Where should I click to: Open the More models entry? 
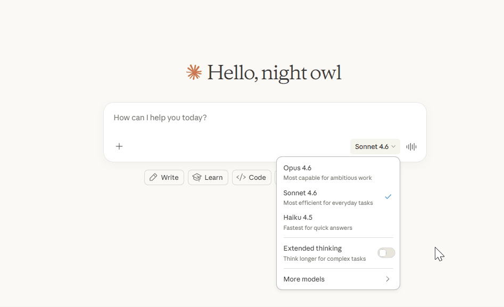click(338, 279)
